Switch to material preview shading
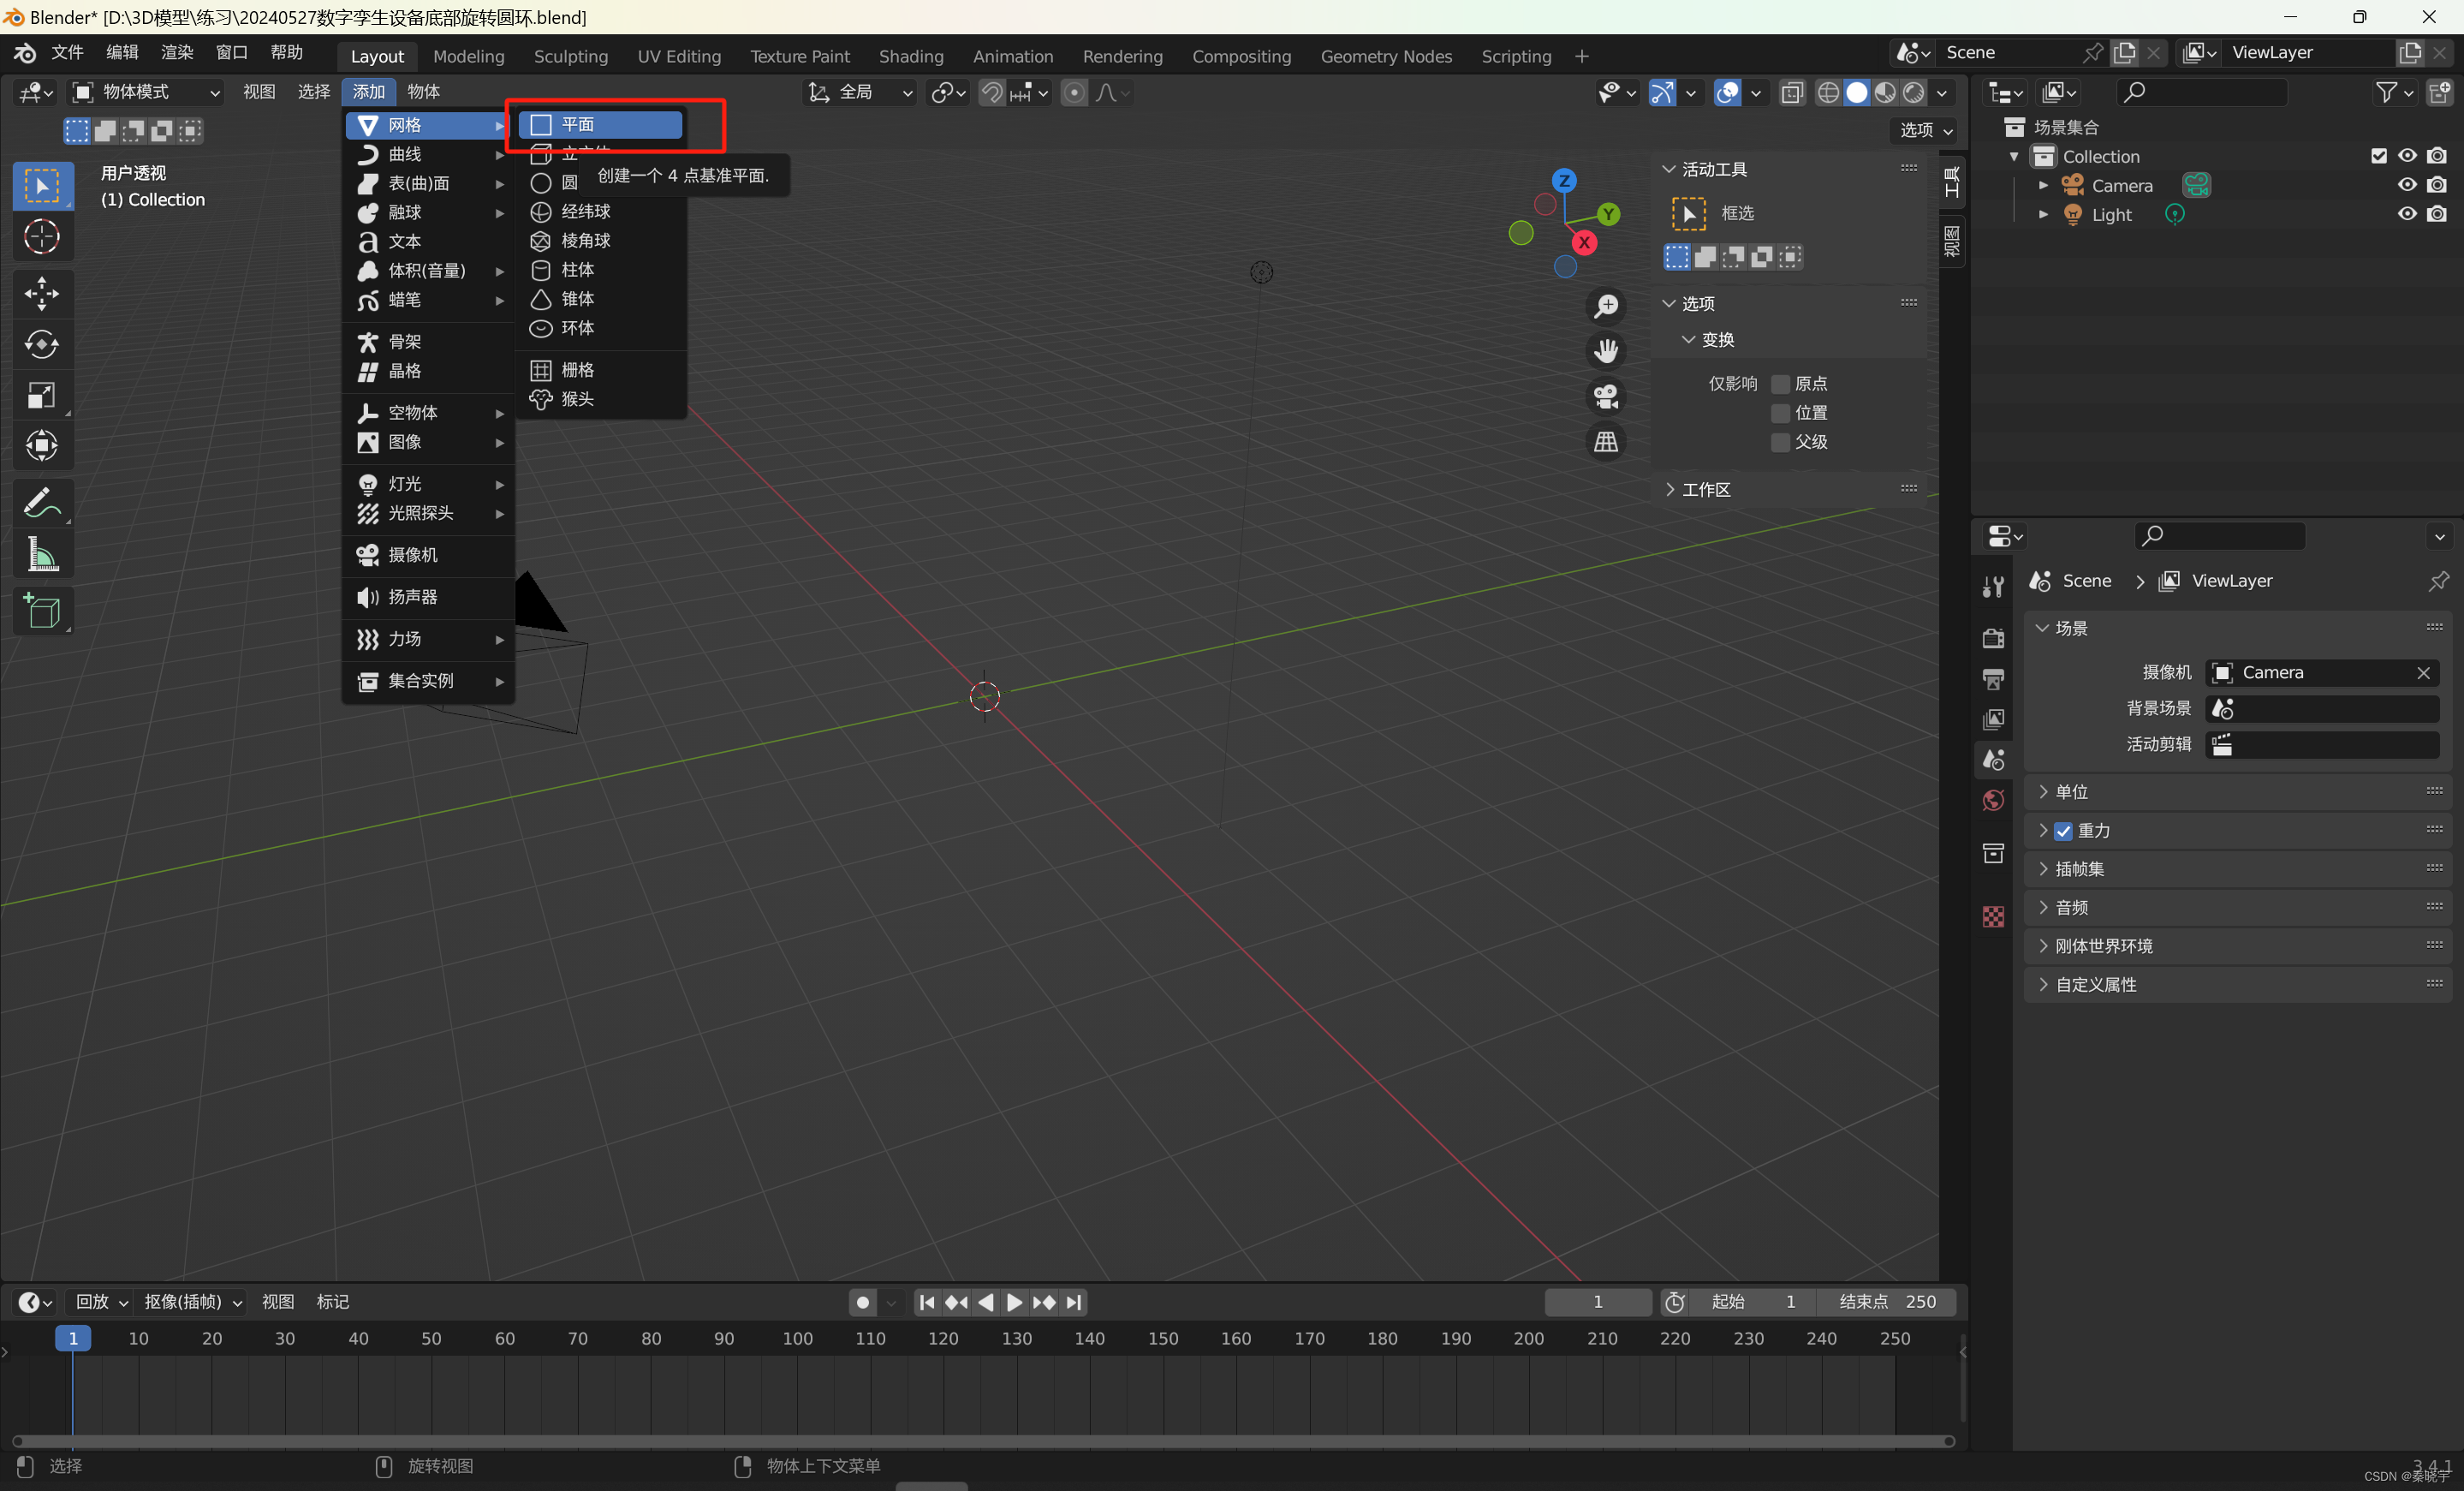This screenshot has height=1491, width=2464. click(x=1885, y=92)
